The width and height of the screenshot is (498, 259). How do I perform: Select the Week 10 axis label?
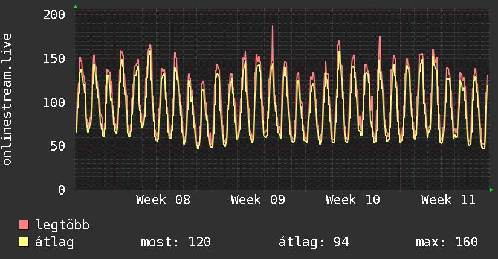point(353,200)
